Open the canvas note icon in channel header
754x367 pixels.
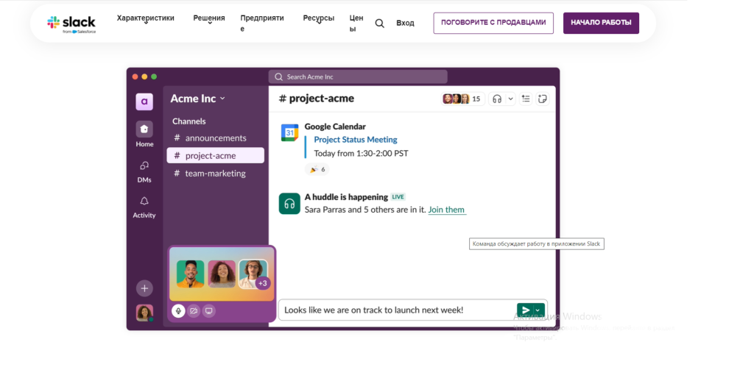543,99
